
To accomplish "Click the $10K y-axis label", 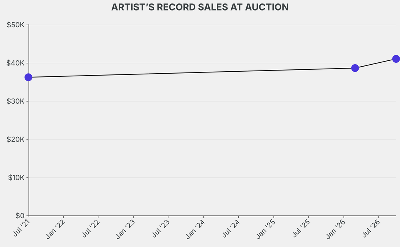I will click(16, 178).
